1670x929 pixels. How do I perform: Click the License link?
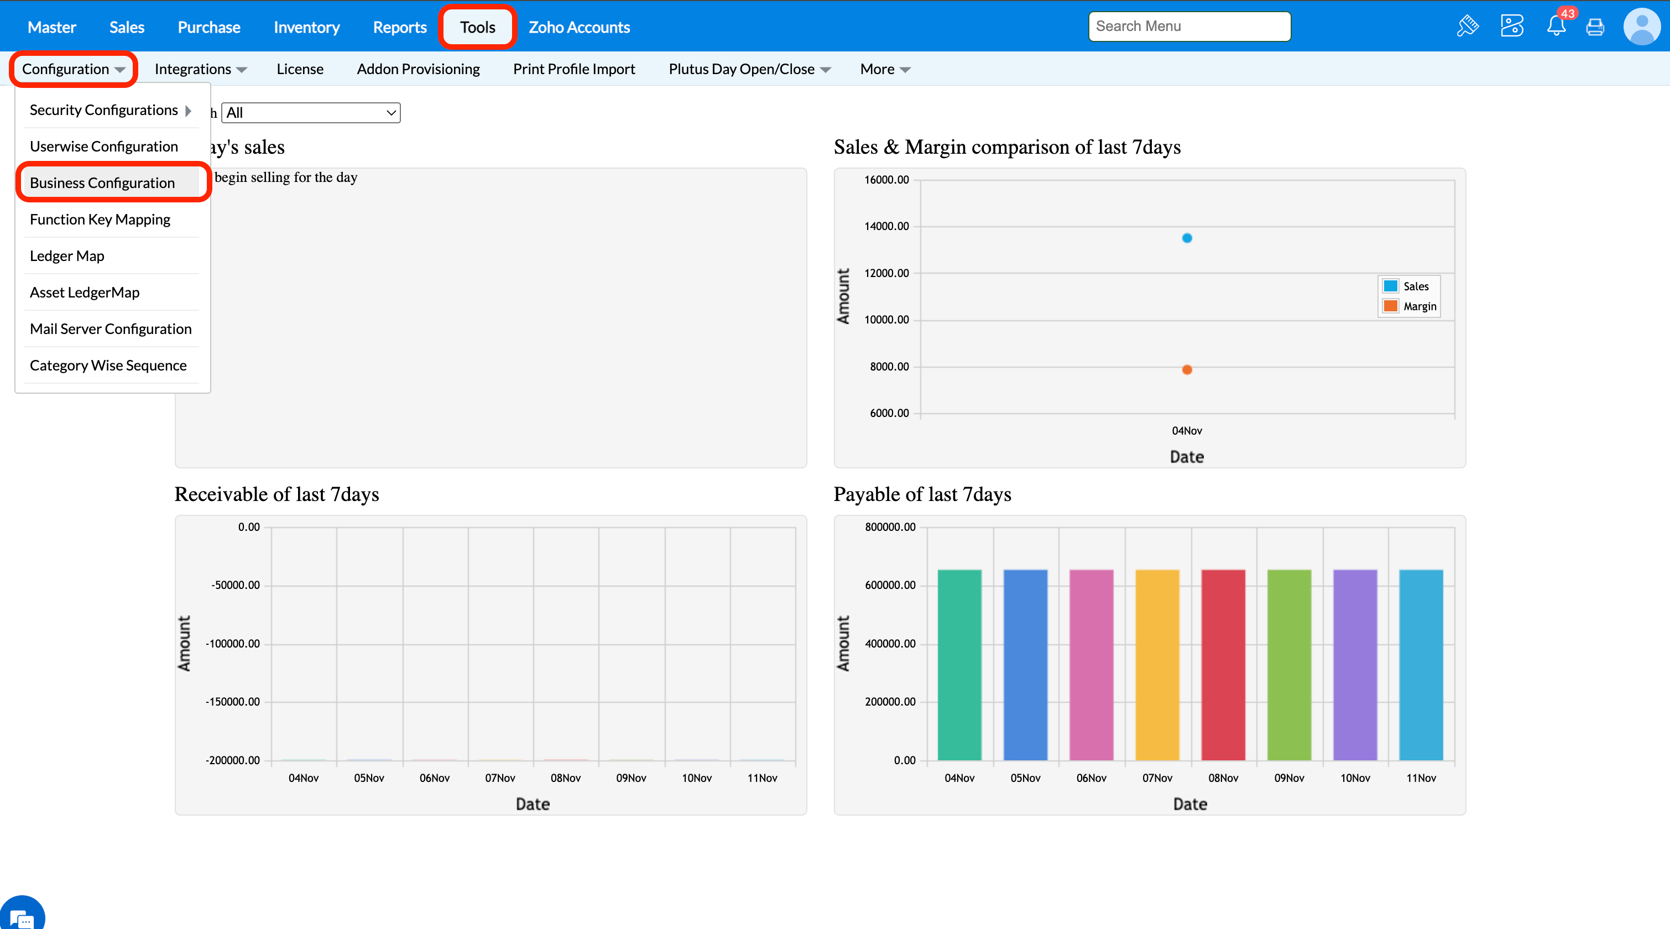(300, 69)
